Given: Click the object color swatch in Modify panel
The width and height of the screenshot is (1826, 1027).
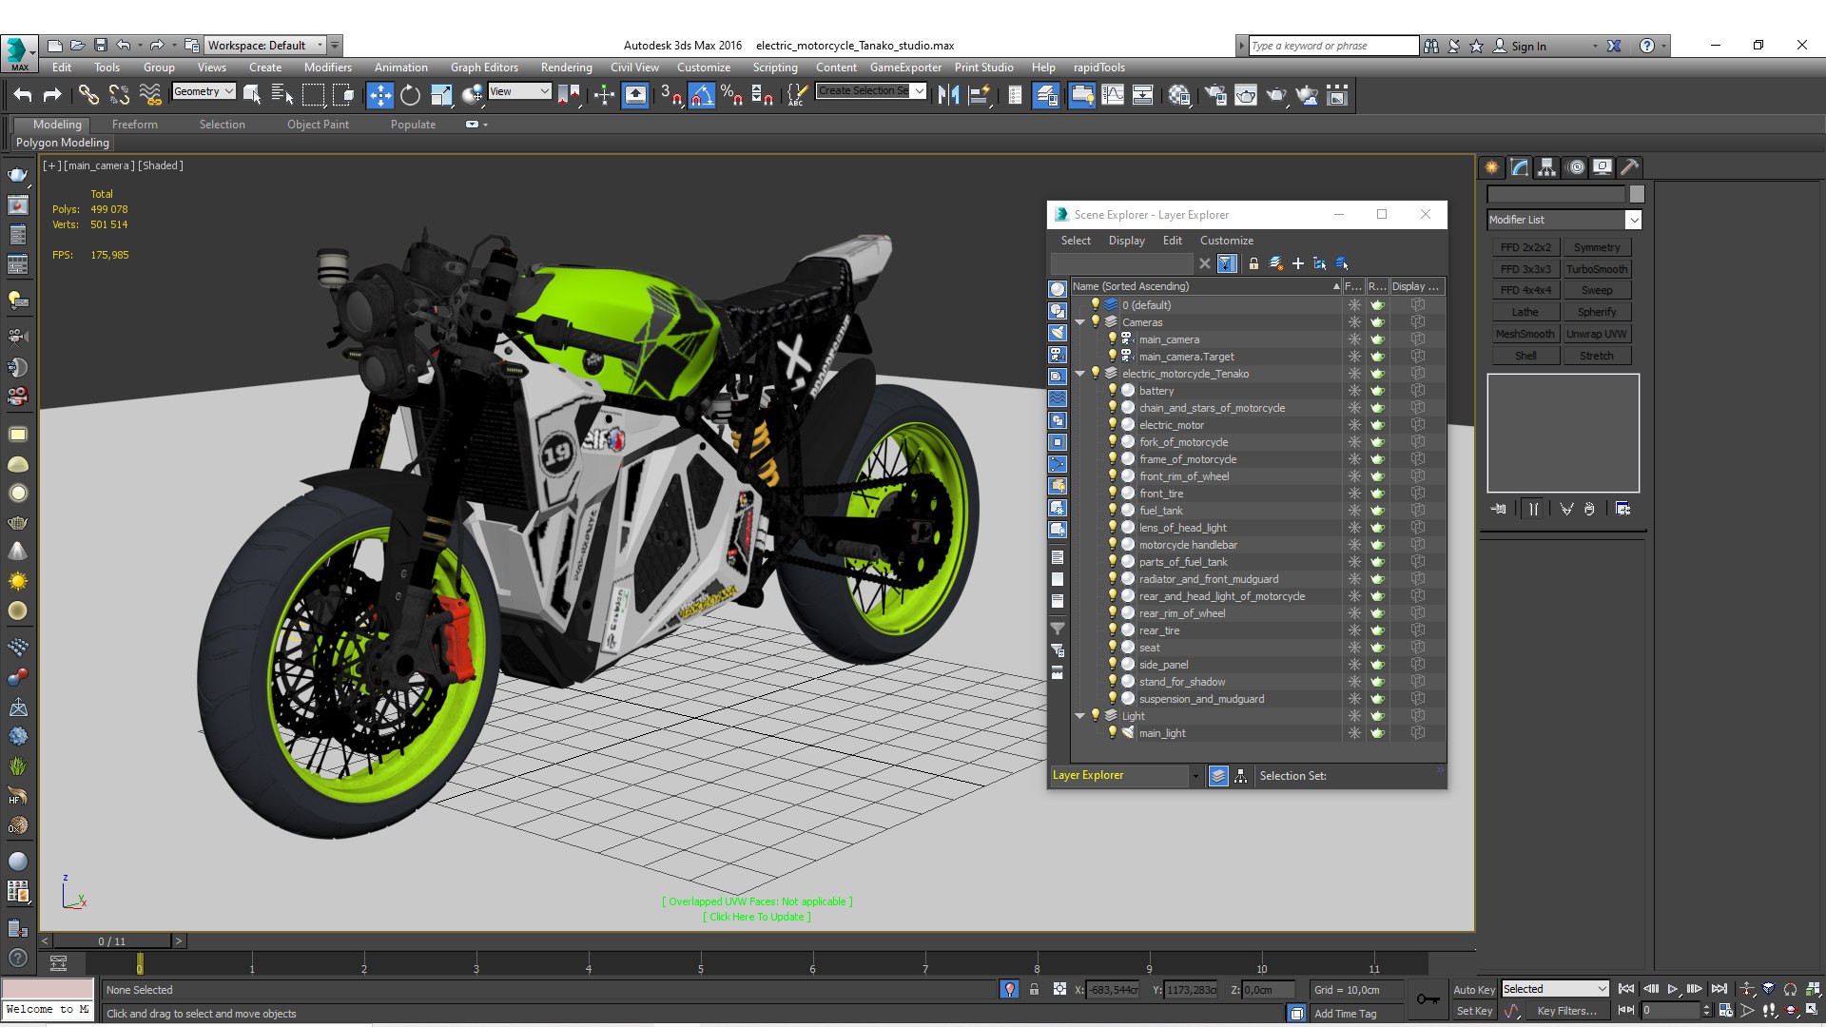Looking at the screenshot, I should 1637,194.
